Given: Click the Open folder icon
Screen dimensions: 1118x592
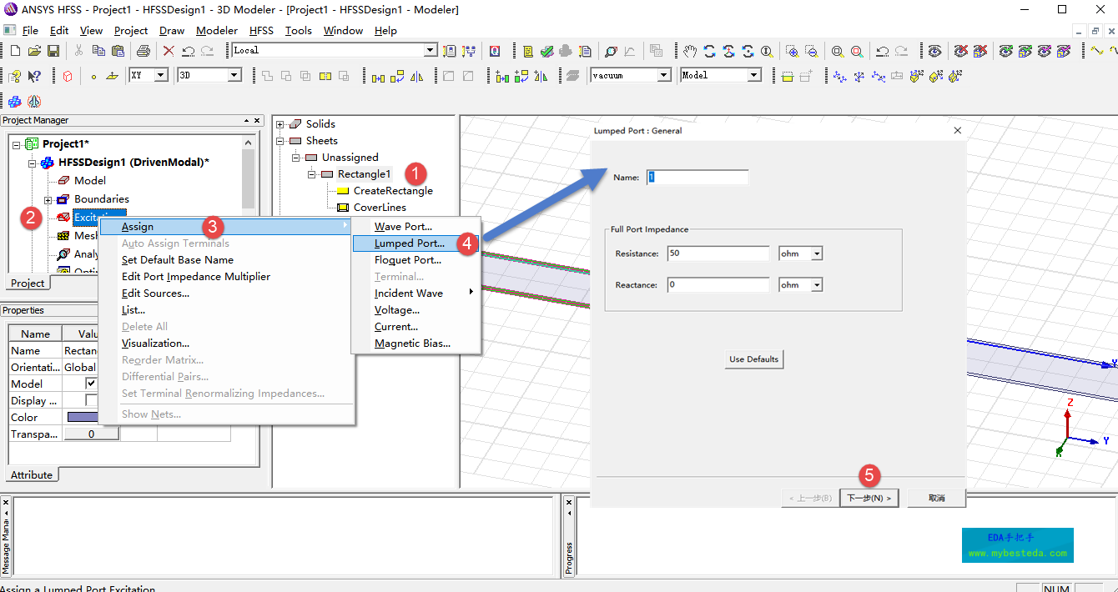Looking at the screenshot, I should tap(34, 51).
